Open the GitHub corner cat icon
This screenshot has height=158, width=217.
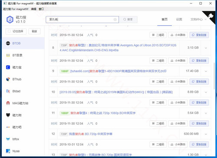pos(211,16)
